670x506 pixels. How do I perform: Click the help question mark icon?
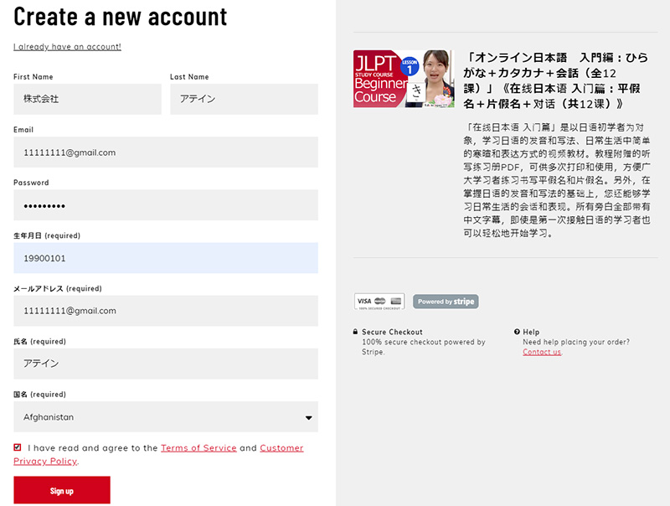tap(517, 332)
